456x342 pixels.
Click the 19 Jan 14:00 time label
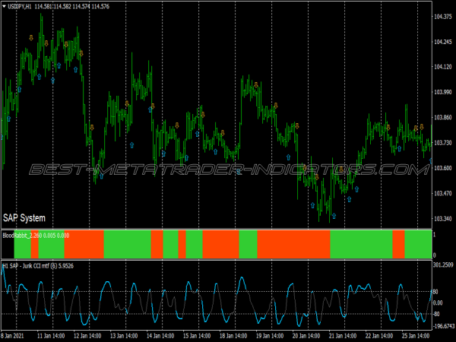point(271,334)
